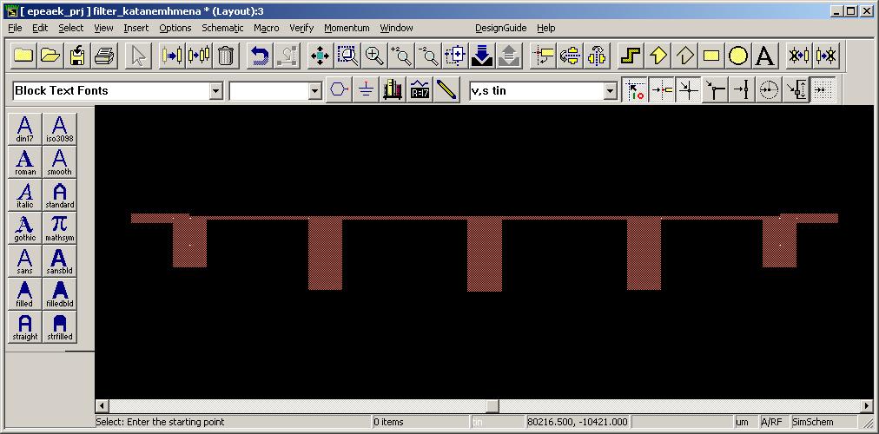Print the layout with the printer icon
Image resolution: width=879 pixels, height=434 pixels.
(x=104, y=56)
